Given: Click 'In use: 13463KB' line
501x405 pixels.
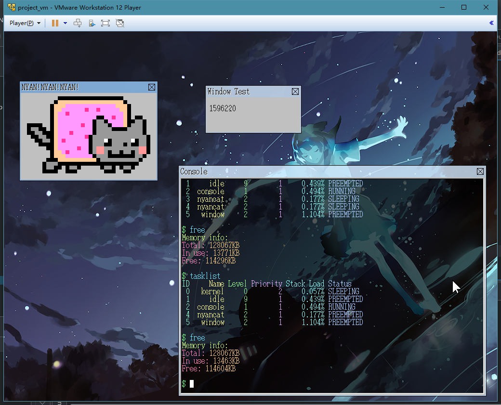Looking at the screenshot, I should tap(211, 361).
